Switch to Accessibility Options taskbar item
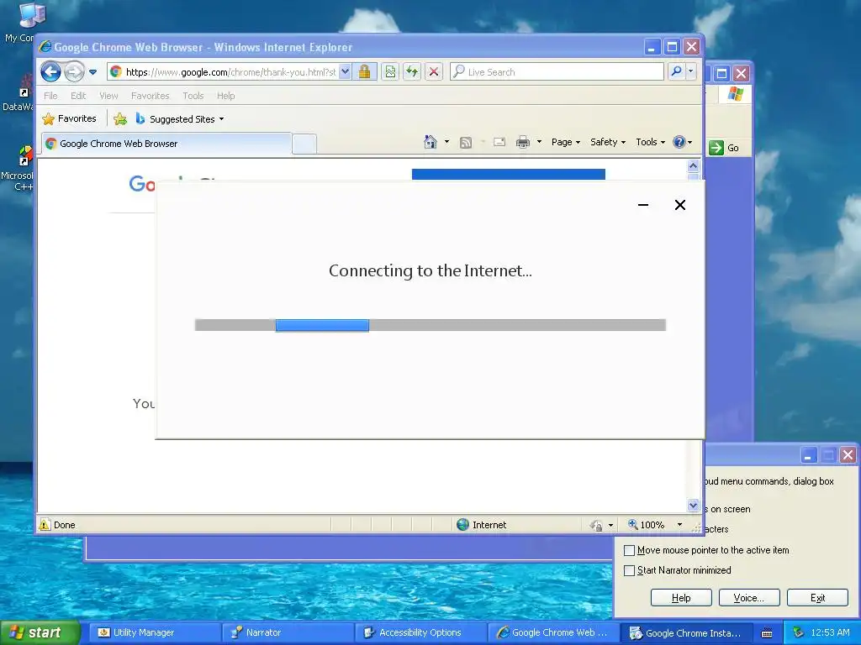Screen dimensions: 861x645 coord(420,633)
